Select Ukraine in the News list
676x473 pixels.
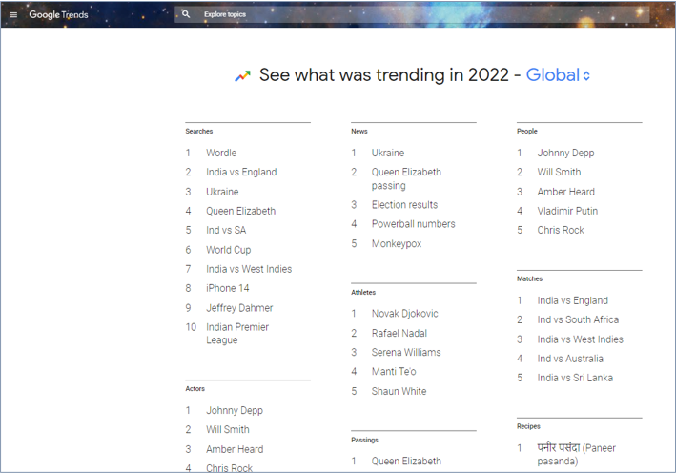point(388,154)
